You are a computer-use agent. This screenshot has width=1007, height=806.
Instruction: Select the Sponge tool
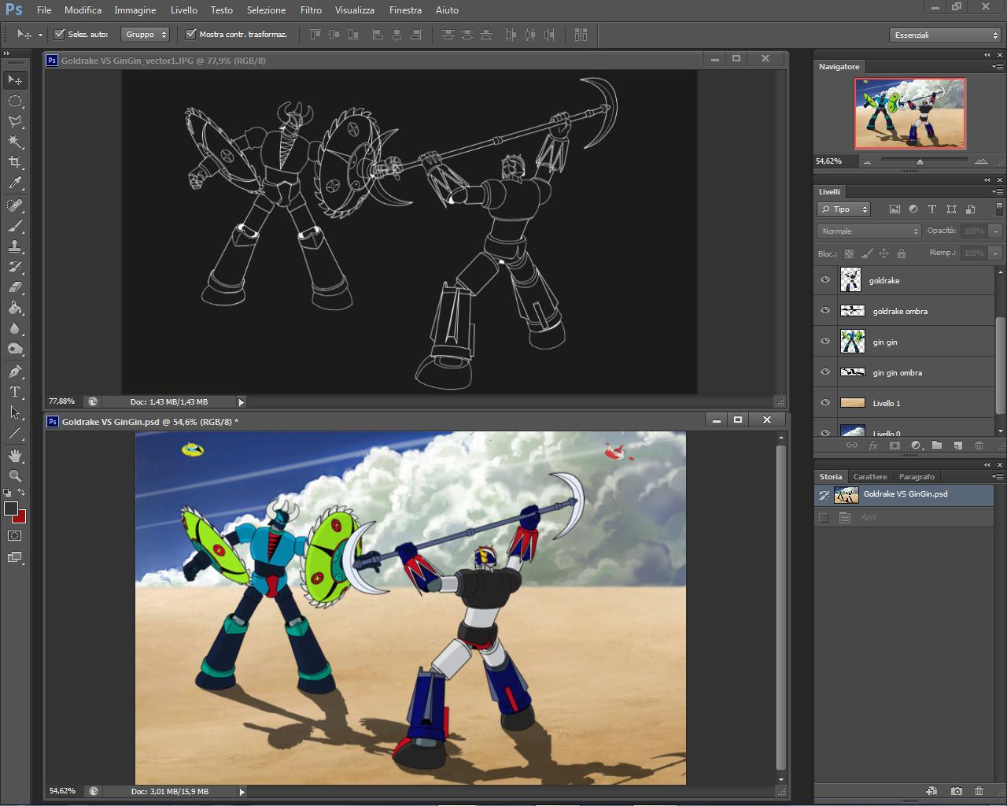pyautogui.click(x=15, y=349)
